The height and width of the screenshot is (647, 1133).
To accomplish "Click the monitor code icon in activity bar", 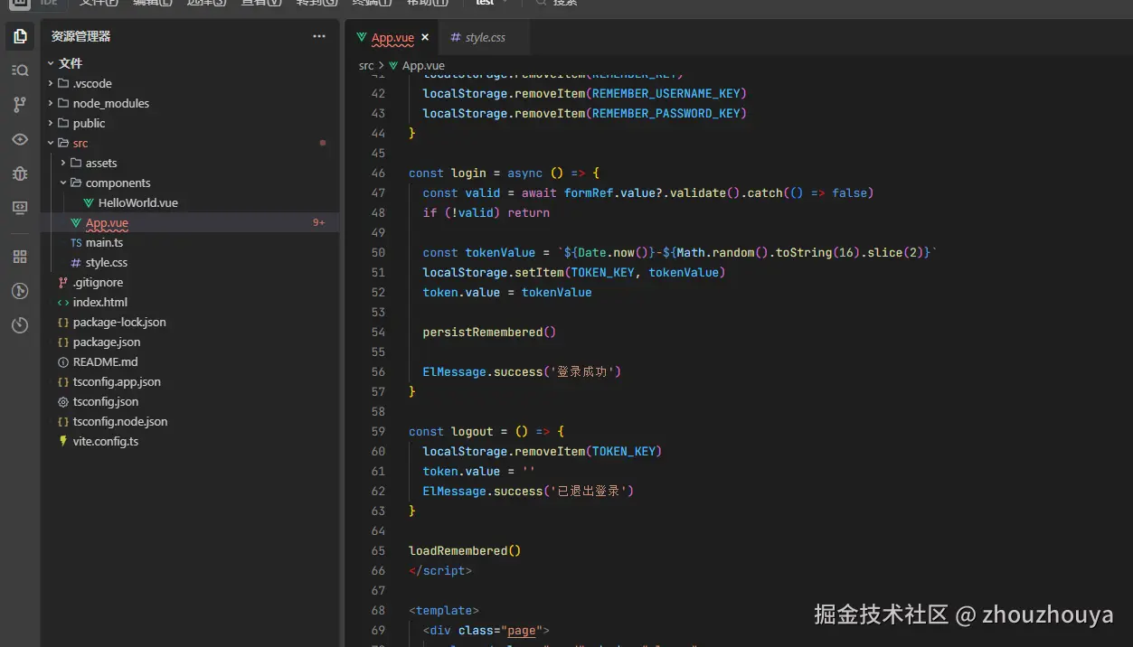I will 20,208.
